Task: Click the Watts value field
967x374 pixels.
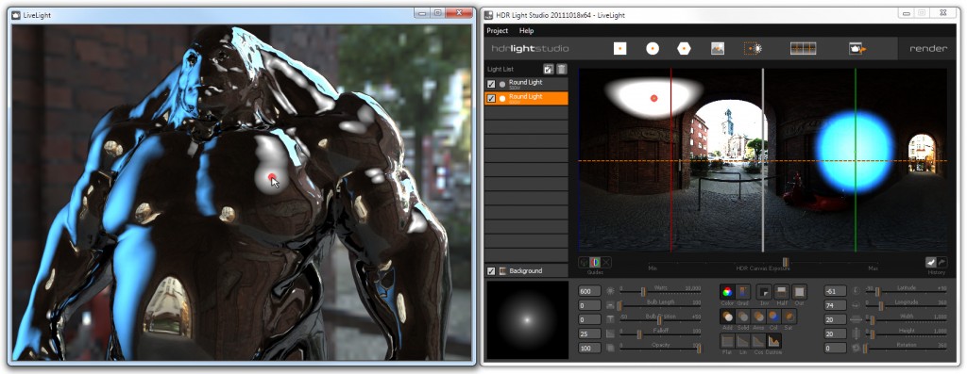Action: pyautogui.click(x=589, y=291)
